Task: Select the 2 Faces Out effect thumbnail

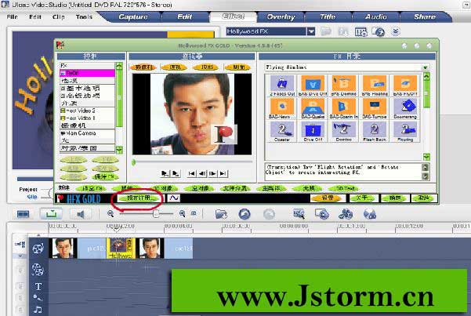Action: (x=282, y=85)
